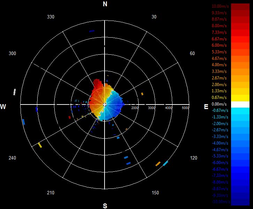
Task: Click the 210 degree azimuth label
Action: click(51, 193)
